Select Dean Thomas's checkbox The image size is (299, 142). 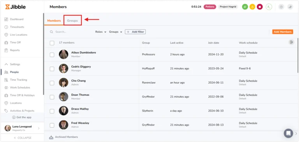pos(52,97)
